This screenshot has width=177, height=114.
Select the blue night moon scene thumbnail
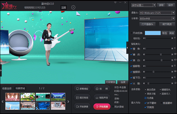[43, 106]
